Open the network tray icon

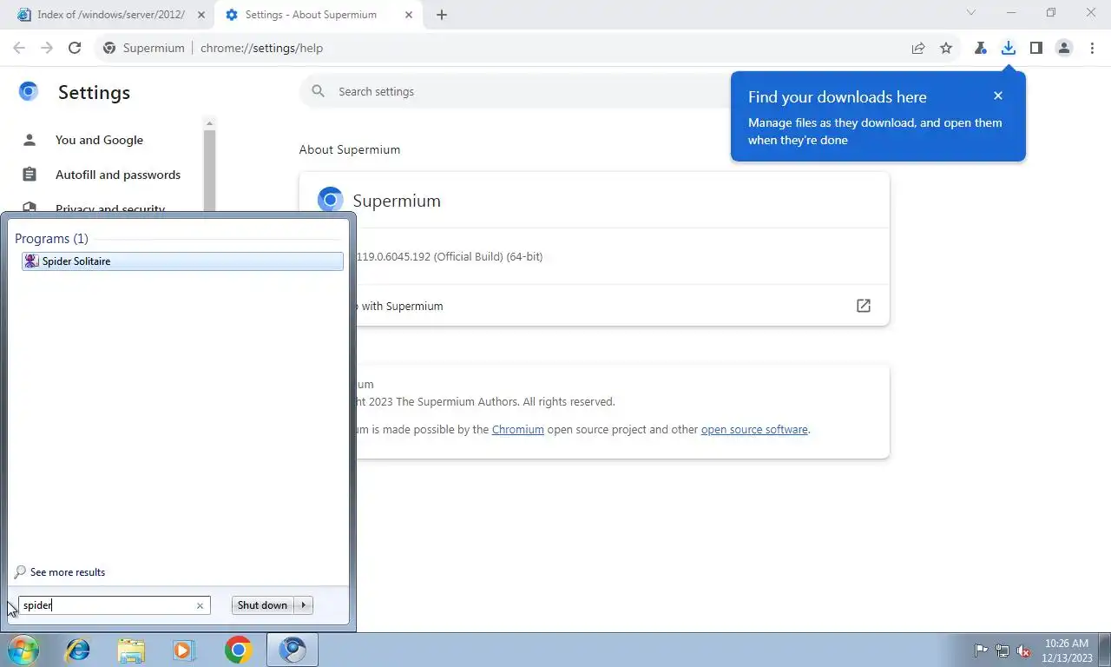pos(1003,650)
